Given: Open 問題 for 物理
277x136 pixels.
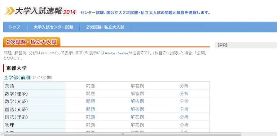Looking at the screenshot, I should pos(91,125).
